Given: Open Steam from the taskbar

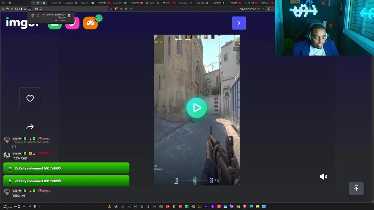Looking at the screenshot, I should tap(116, 206).
